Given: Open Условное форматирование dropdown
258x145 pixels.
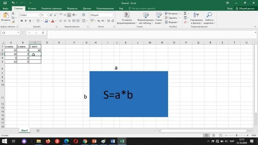Looking at the screenshot, I should 127,18.
